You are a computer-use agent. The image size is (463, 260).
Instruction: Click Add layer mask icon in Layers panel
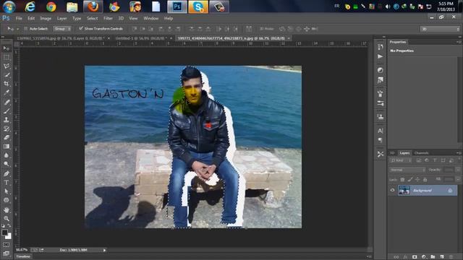415,257
